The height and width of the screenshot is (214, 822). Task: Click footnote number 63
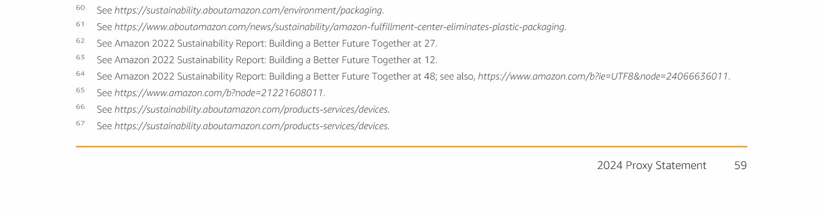(80, 57)
